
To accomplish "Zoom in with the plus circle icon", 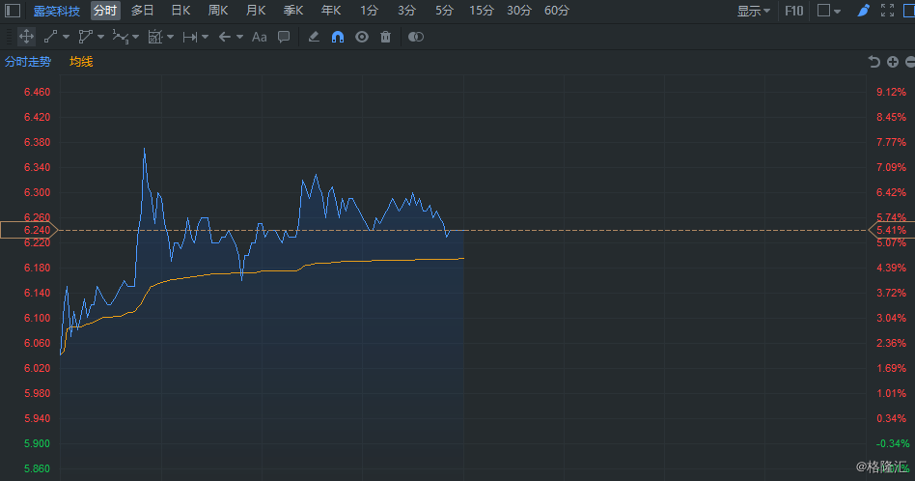I will 893,61.
